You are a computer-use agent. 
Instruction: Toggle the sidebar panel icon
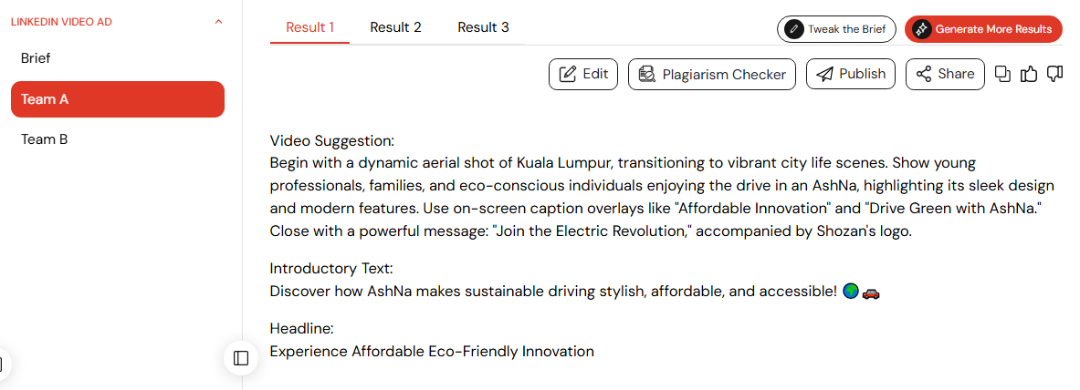[240, 358]
